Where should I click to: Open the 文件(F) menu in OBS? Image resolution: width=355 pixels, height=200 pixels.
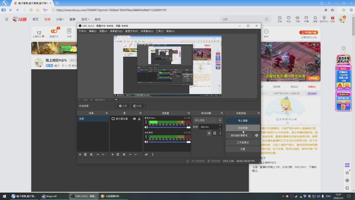click(x=83, y=31)
